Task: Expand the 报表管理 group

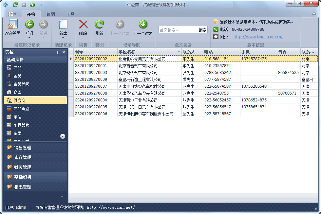Action: point(23,187)
